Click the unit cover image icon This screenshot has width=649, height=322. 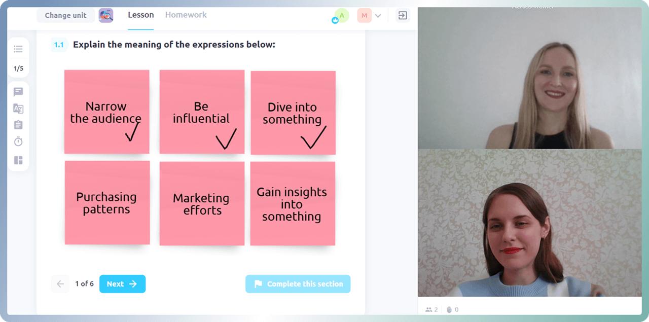pos(106,15)
